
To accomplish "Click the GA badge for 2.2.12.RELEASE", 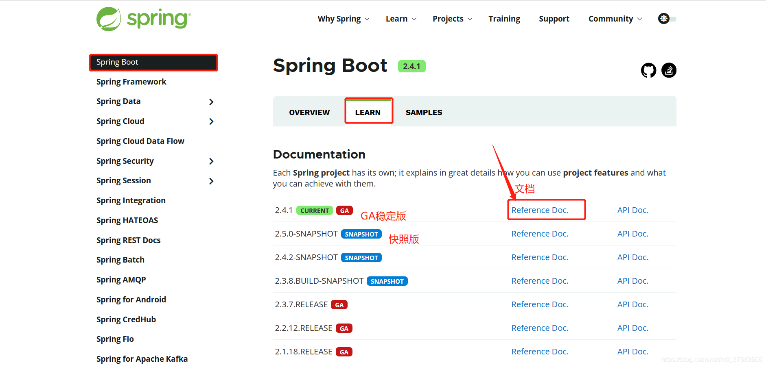I will point(344,328).
